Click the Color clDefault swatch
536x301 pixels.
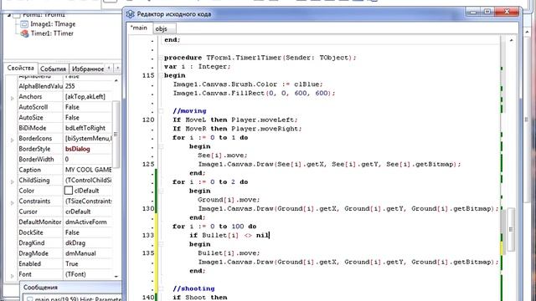coord(69,191)
